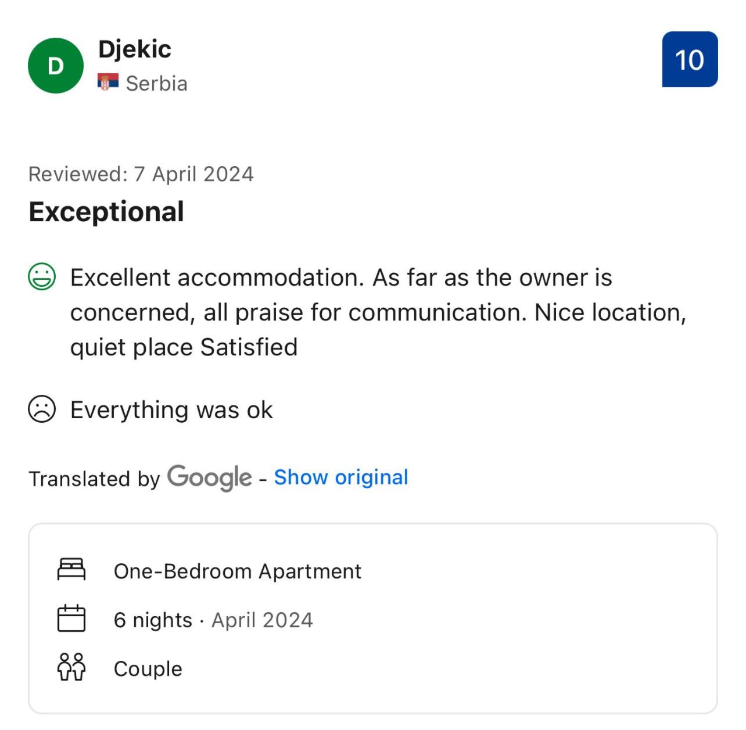The height and width of the screenshot is (730, 746).
Task: Click the reviewer name Djekic
Action: pos(135,49)
